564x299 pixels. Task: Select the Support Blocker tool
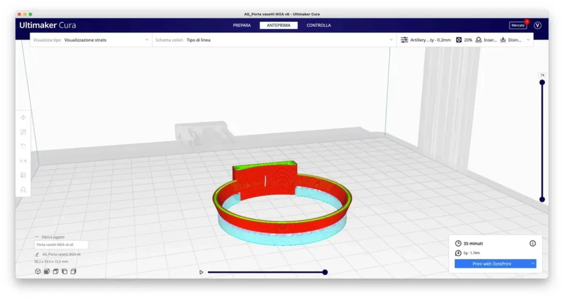click(23, 189)
